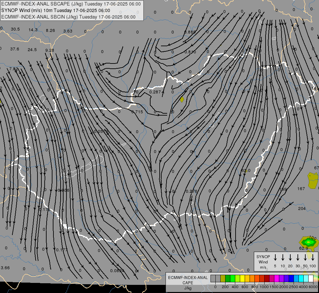Click the SYNOP Wind m/s legend title
The image size is (319, 293).
pos(263,262)
